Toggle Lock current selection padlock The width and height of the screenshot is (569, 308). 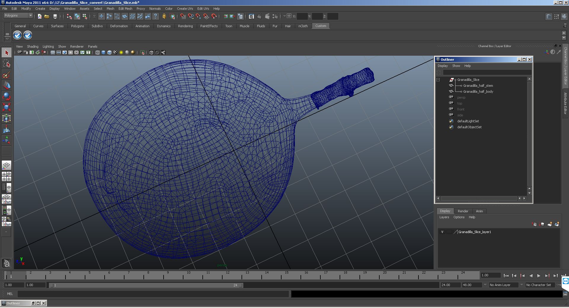click(164, 16)
